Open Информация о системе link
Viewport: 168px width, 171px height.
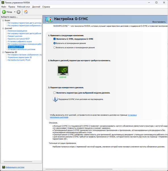(15, 167)
